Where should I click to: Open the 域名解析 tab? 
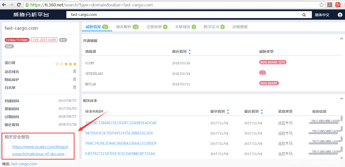pos(127,27)
